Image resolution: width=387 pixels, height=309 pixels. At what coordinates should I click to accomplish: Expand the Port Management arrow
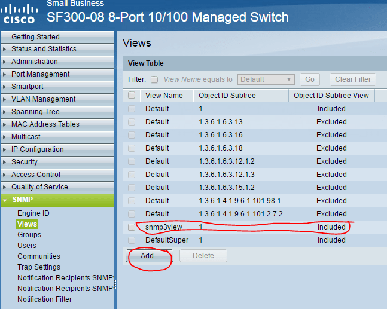(4, 74)
